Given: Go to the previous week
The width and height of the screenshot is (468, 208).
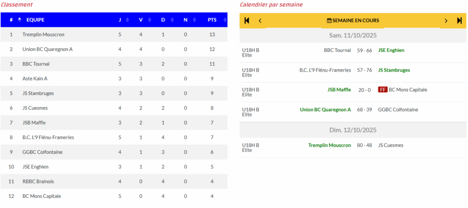Looking at the screenshot, I should pyautogui.click(x=260, y=21).
